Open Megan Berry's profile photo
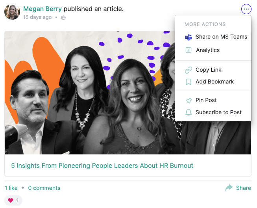This screenshot has width=257, height=208. tap(12, 12)
